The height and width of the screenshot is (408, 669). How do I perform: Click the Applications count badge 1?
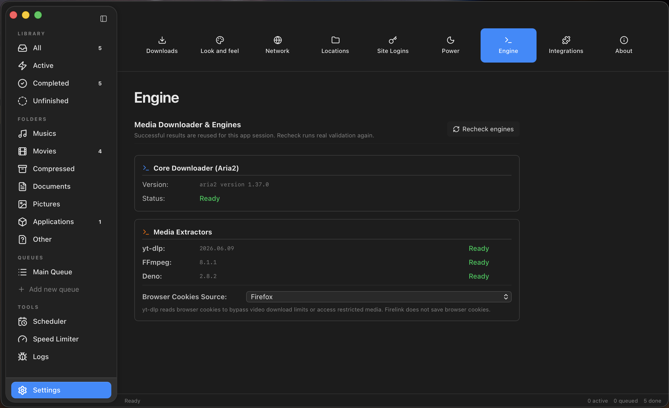(100, 222)
